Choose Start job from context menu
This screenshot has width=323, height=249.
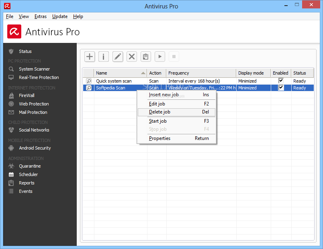(177, 121)
